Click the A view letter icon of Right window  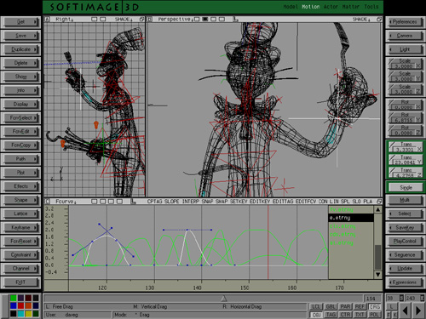[48, 19]
